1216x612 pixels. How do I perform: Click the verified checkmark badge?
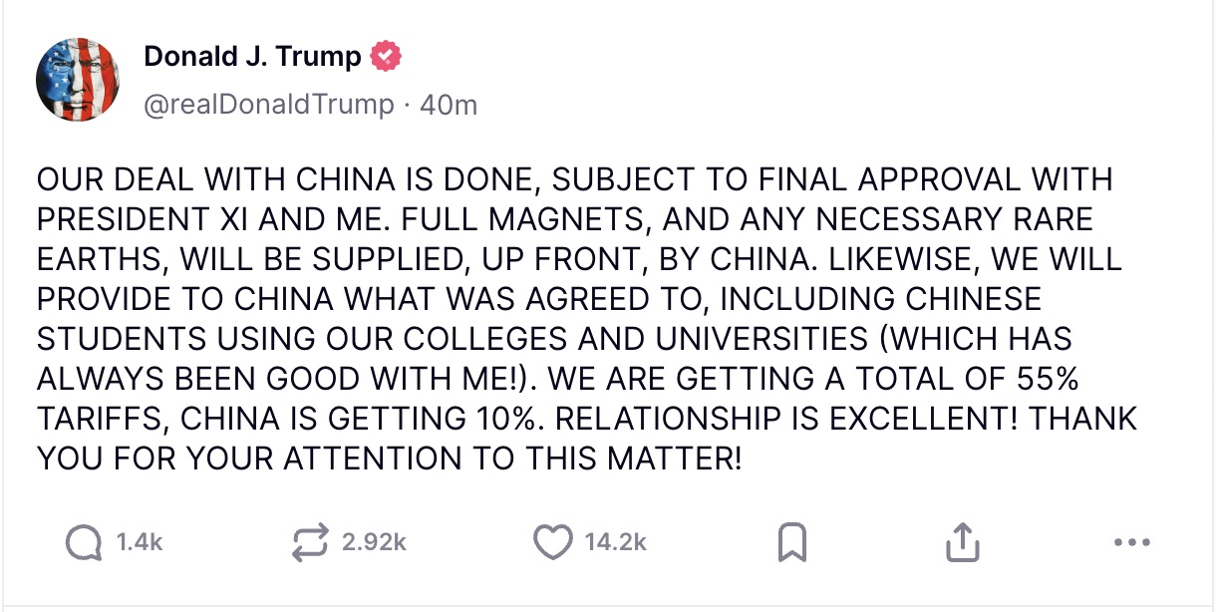[x=387, y=57]
